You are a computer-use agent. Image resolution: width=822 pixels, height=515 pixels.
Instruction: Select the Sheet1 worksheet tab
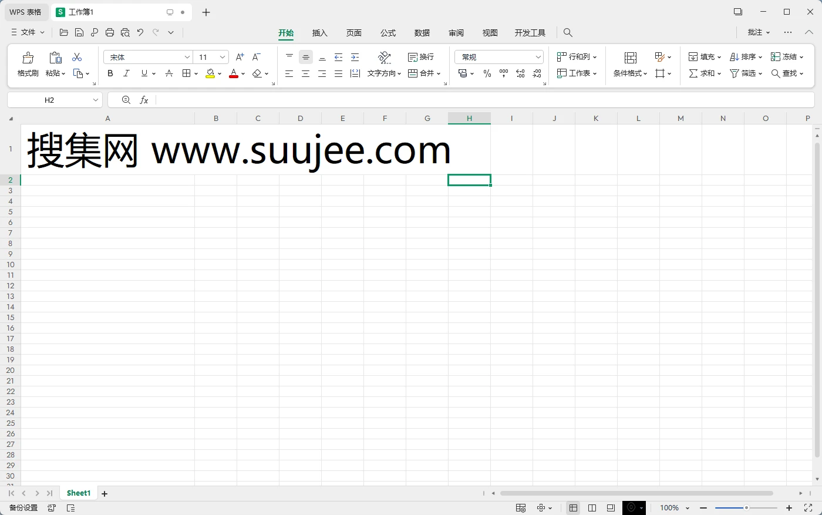pos(79,493)
